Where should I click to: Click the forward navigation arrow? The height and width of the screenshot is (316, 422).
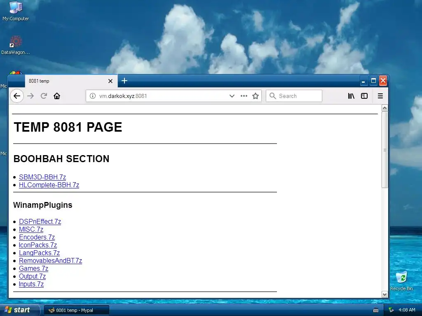tap(30, 96)
